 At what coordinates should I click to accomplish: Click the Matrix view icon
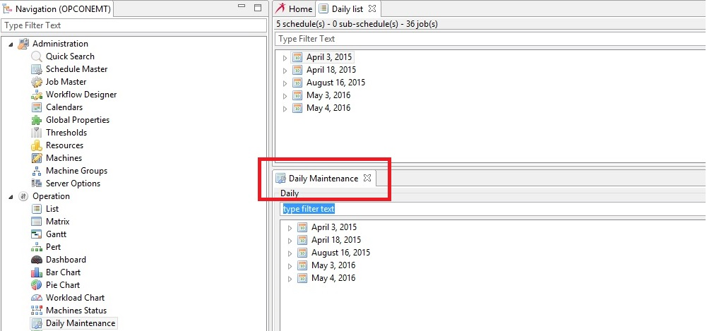37,222
